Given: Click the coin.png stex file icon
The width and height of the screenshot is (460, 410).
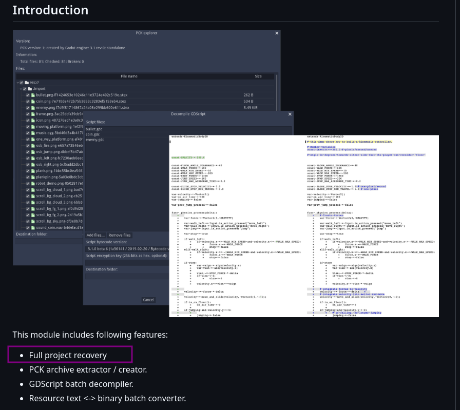Looking at the screenshot, I should coord(33,102).
